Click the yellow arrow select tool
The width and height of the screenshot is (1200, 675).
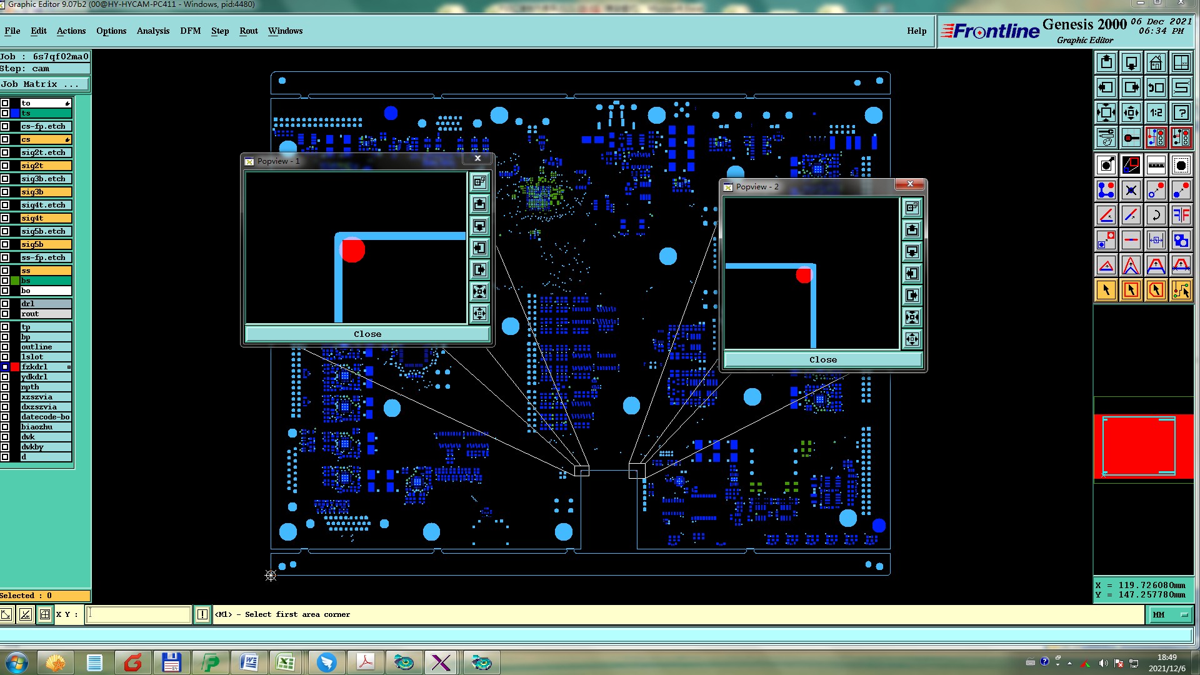point(1106,291)
